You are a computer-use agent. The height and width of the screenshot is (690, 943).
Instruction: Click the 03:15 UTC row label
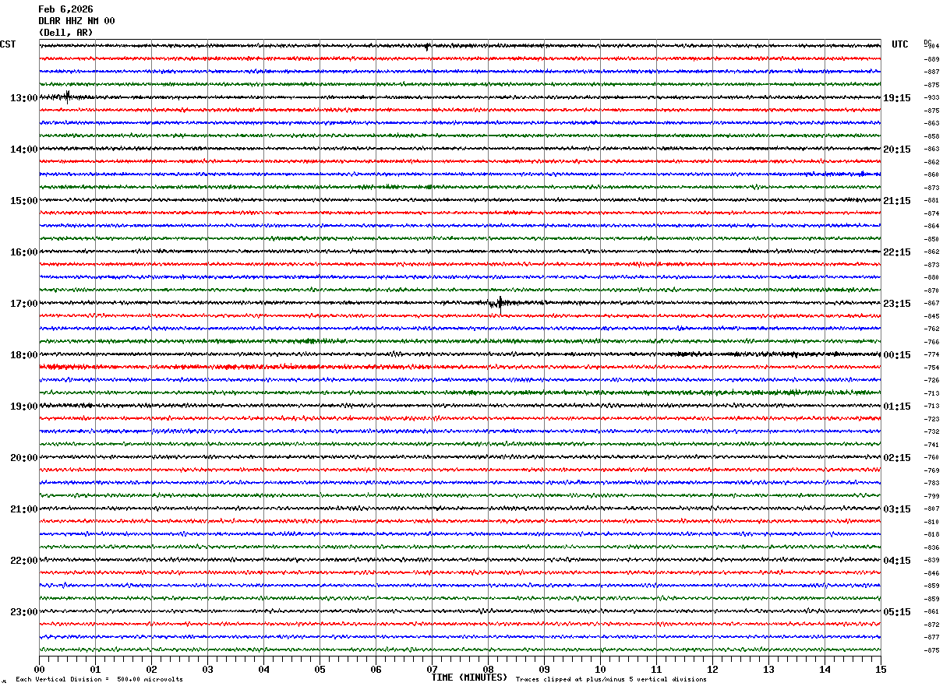tap(897, 509)
